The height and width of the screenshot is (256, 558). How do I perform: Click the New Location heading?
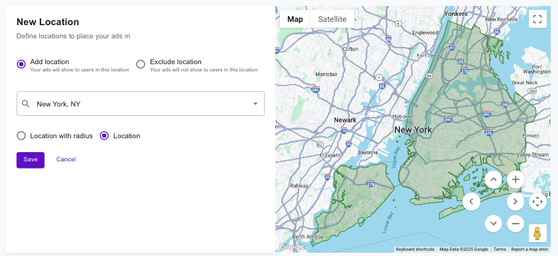point(48,22)
